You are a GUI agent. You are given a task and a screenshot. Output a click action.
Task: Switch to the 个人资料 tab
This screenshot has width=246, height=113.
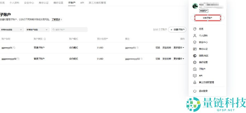[x=14, y=3]
